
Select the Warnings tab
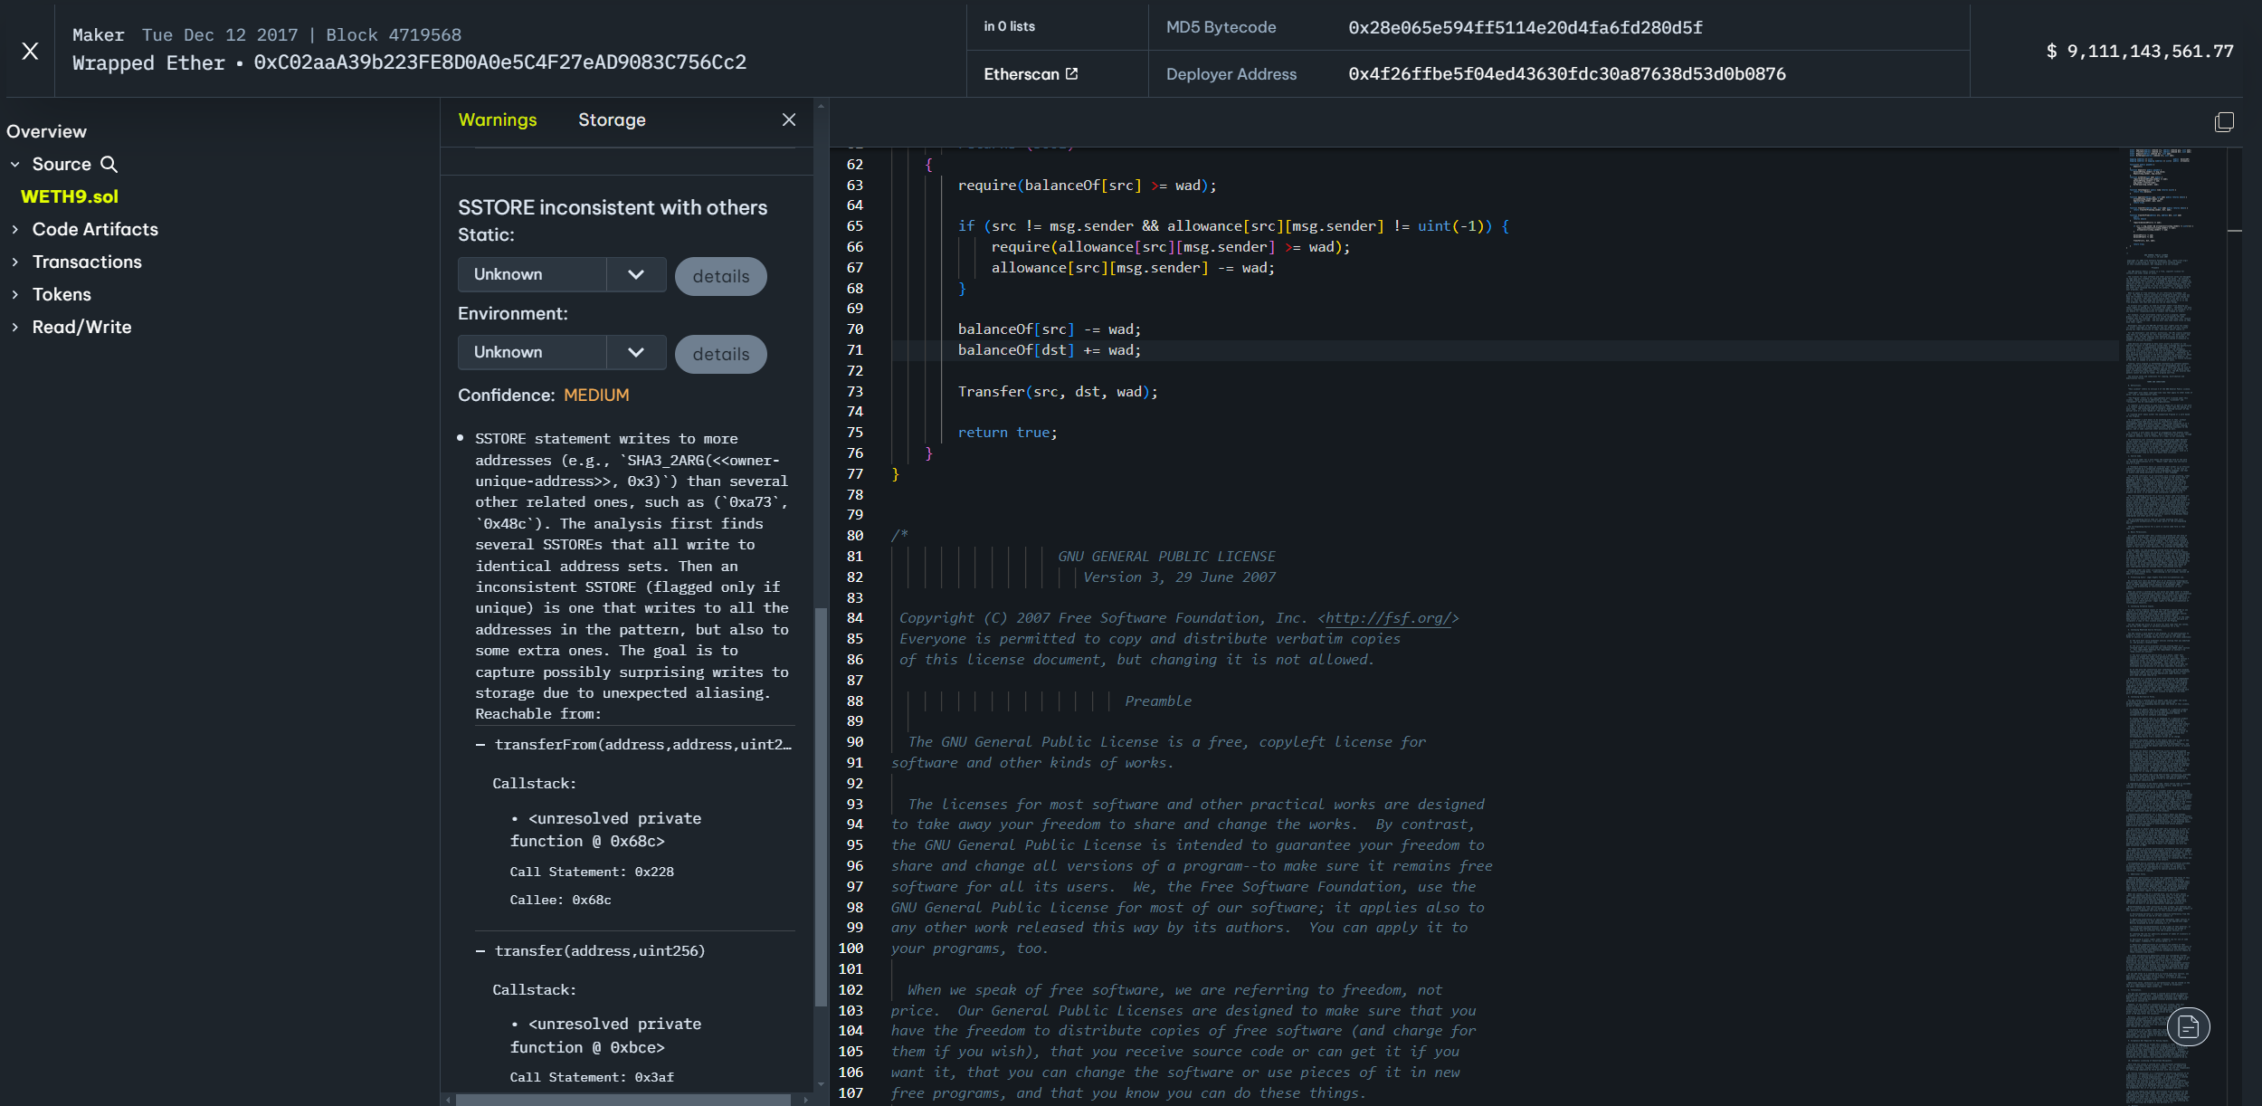[x=497, y=119]
